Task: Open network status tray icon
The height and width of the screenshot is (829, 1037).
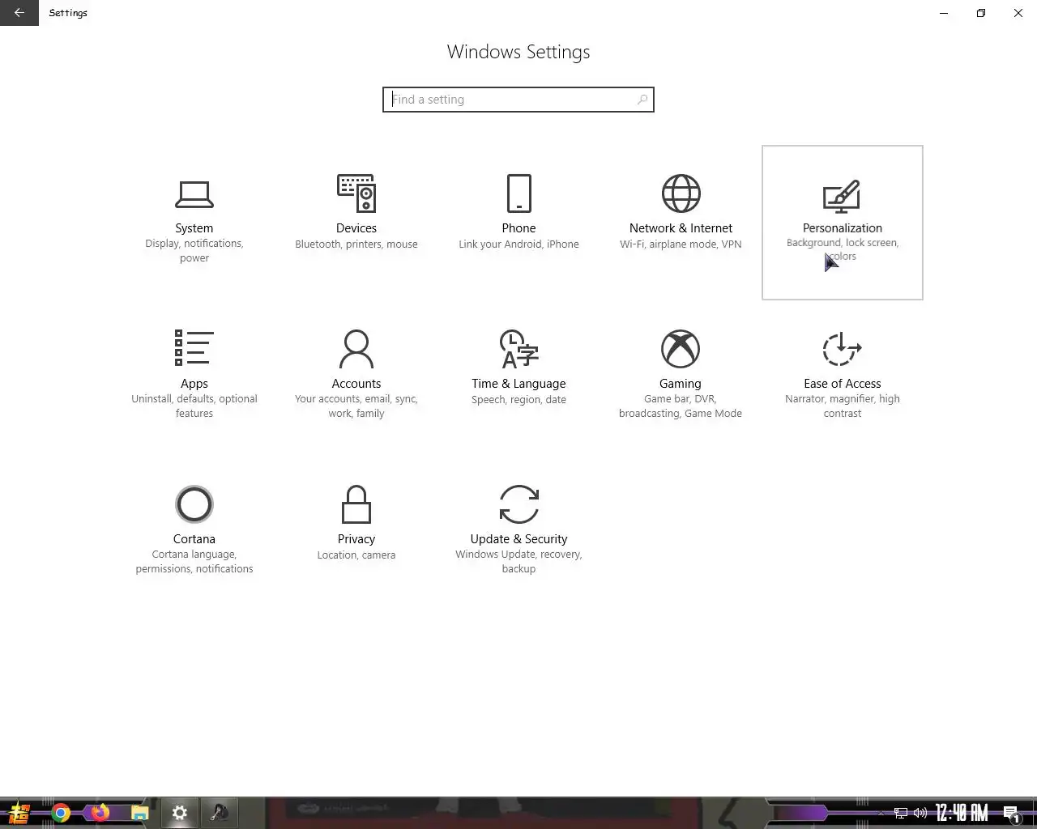Action: click(x=901, y=813)
